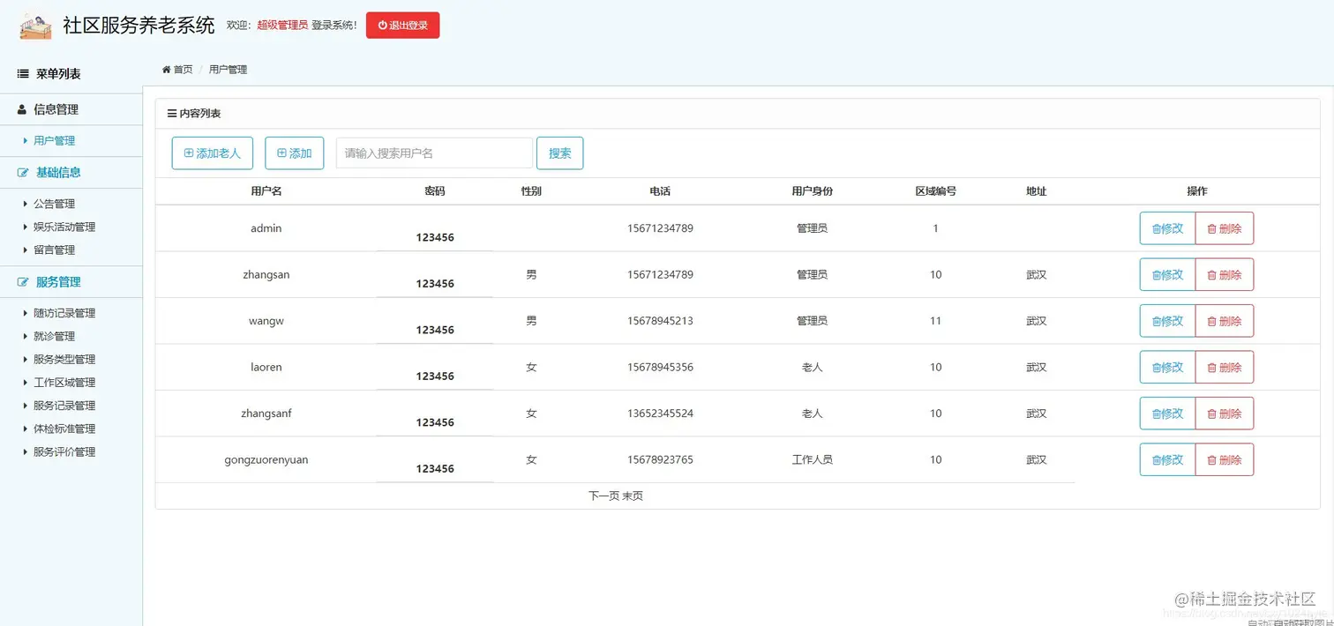Click the 用户管理 breadcrumb

(x=228, y=69)
